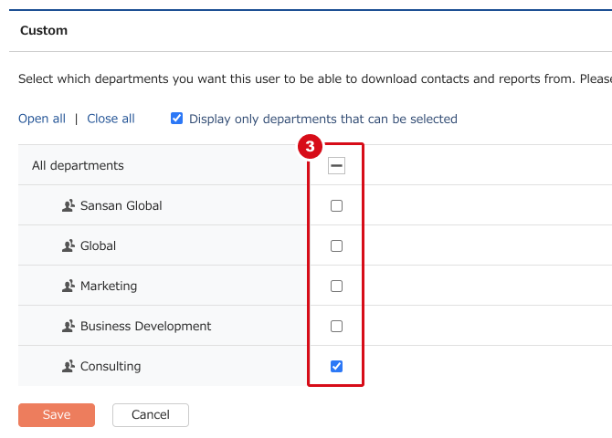
Task: Expand all departments with Open all
Action: [42, 119]
